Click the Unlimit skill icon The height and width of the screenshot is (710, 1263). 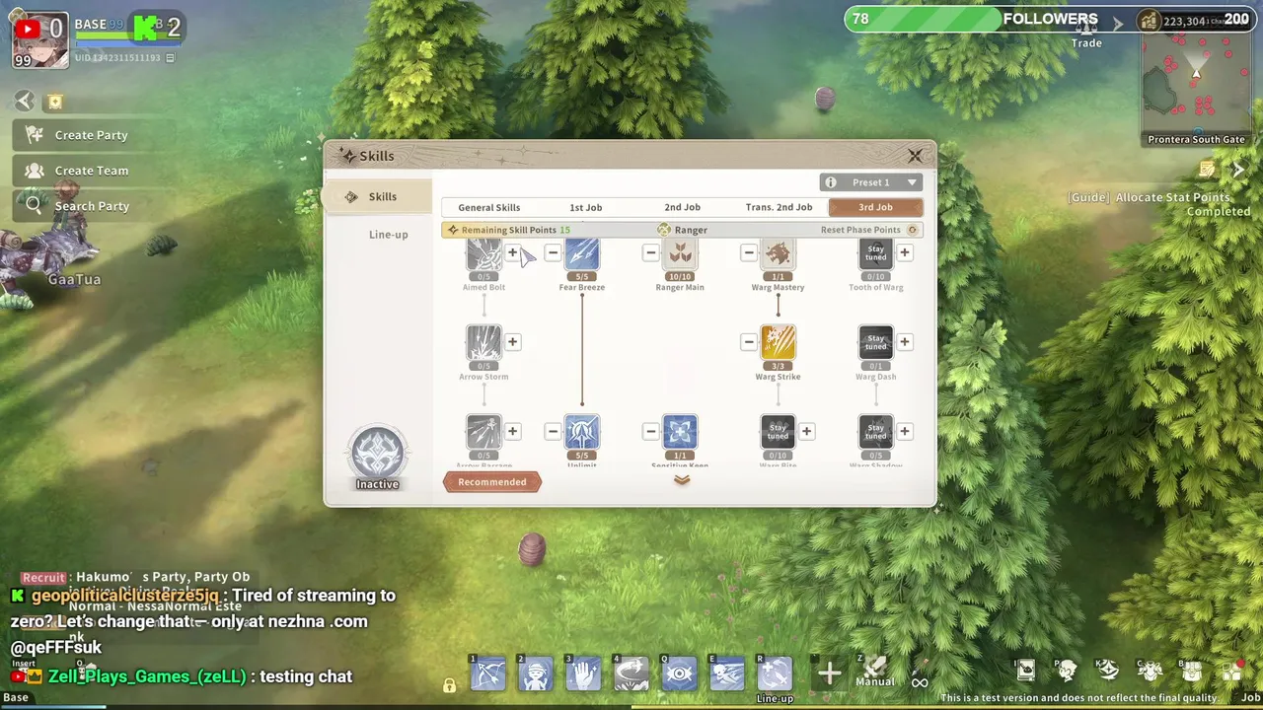582,432
